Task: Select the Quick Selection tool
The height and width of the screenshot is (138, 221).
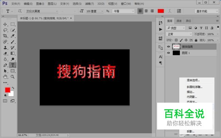Action: [x=13, y=30]
